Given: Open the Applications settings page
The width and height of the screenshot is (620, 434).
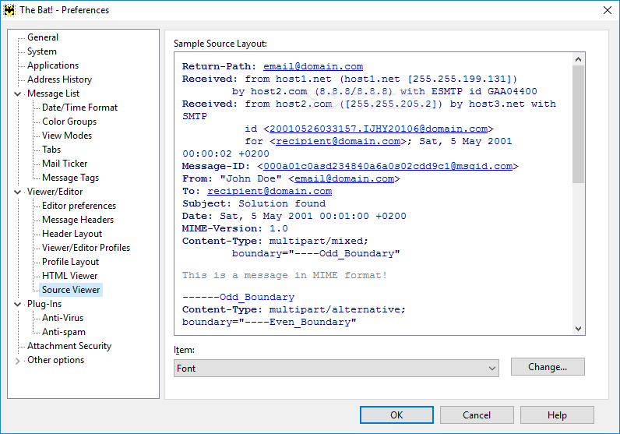Looking at the screenshot, I should click(x=53, y=65).
